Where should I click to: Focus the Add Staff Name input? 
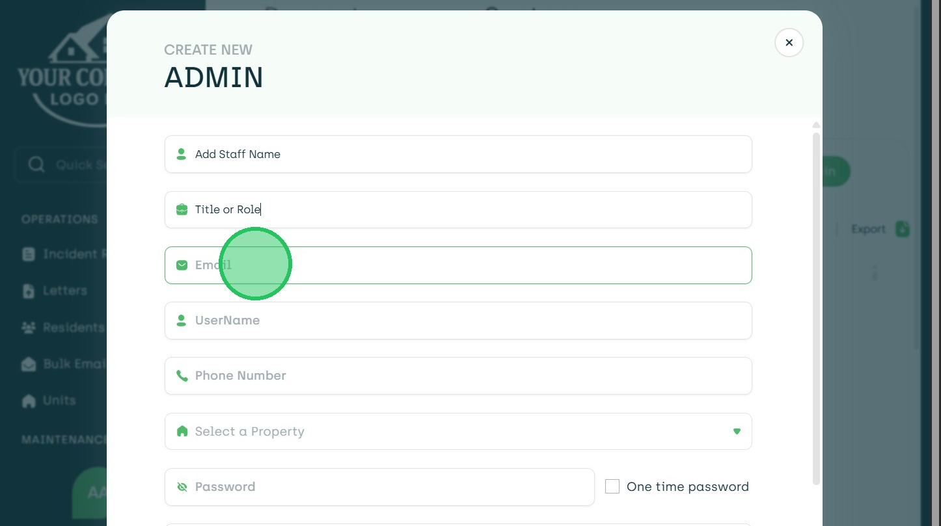pos(469,154)
